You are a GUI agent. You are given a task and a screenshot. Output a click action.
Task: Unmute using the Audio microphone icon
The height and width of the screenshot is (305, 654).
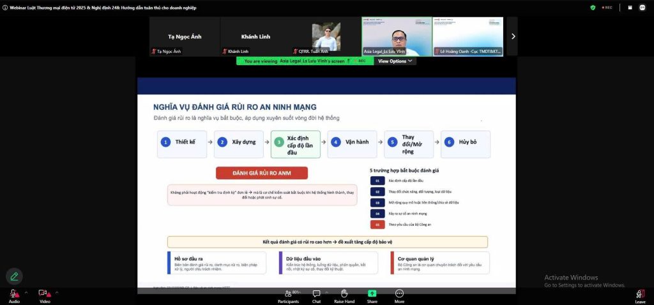pos(14,294)
